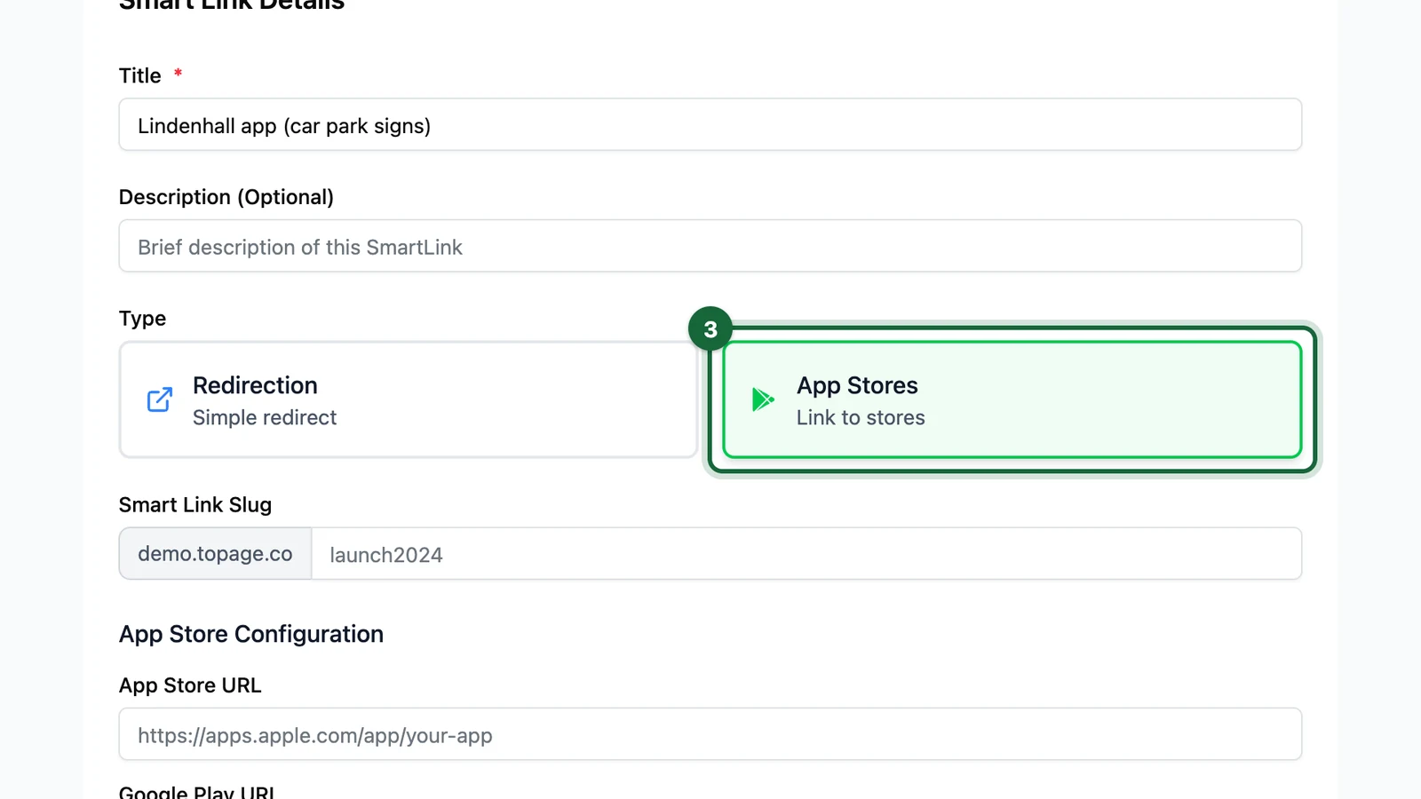Image resolution: width=1421 pixels, height=799 pixels.
Task: Select the App Stores type card
Action: click(x=1012, y=399)
